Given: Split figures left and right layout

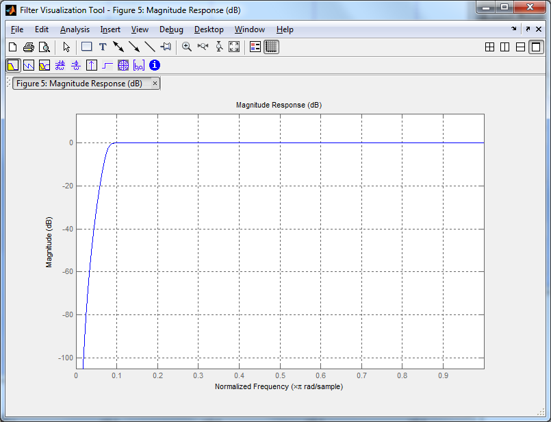Looking at the screenshot, I should point(504,47).
